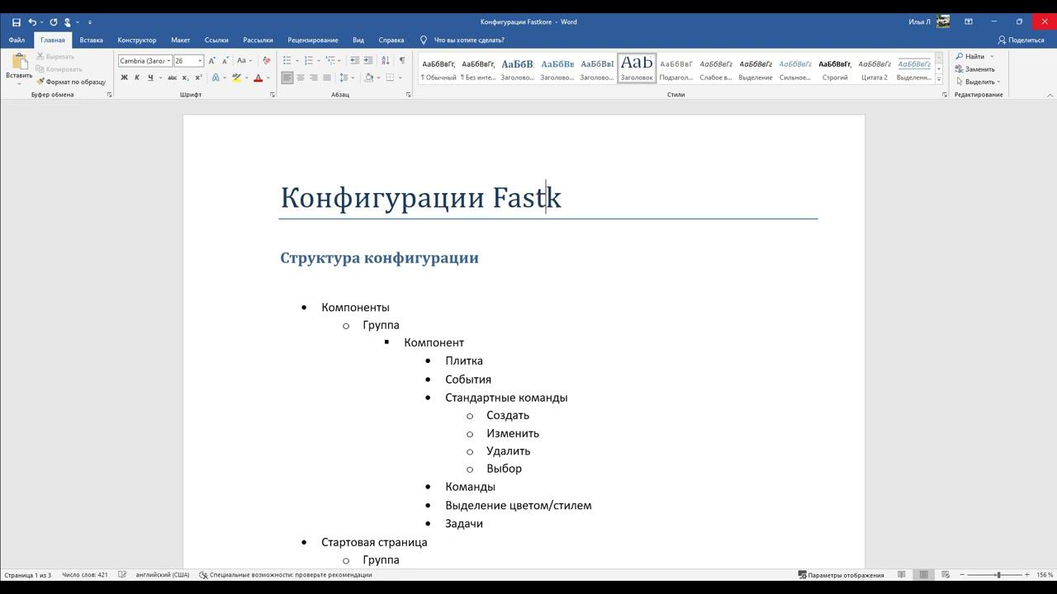Viewport: 1057px width, 594px height.
Task: Toggle Italic (К) formatting
Action: point(137,78)
